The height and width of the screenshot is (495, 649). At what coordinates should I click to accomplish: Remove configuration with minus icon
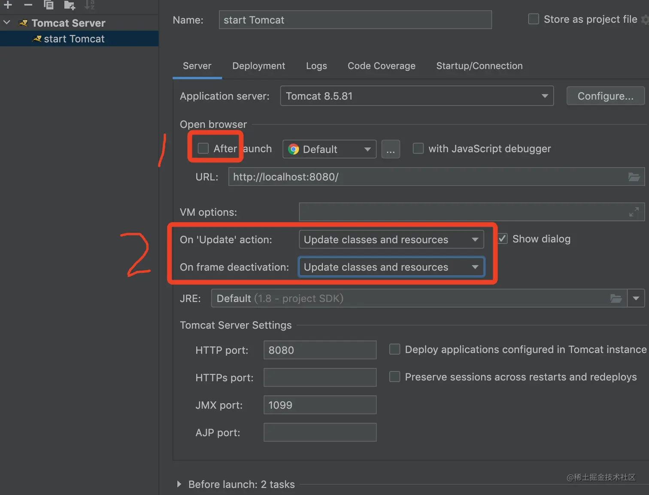[28, 5]
